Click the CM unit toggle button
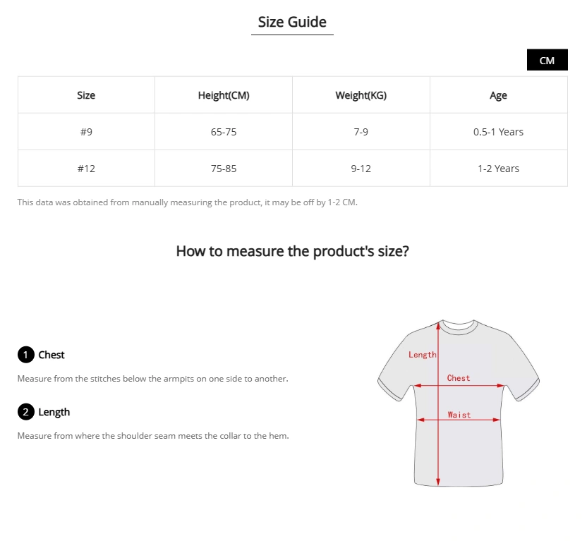Viewport: 587px width, 541px height. [x=547, y=61]
